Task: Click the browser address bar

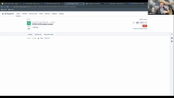Action: (78, 7)
